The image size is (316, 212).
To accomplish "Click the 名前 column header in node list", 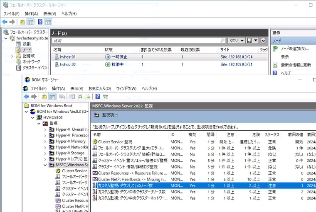I will 57,50.
